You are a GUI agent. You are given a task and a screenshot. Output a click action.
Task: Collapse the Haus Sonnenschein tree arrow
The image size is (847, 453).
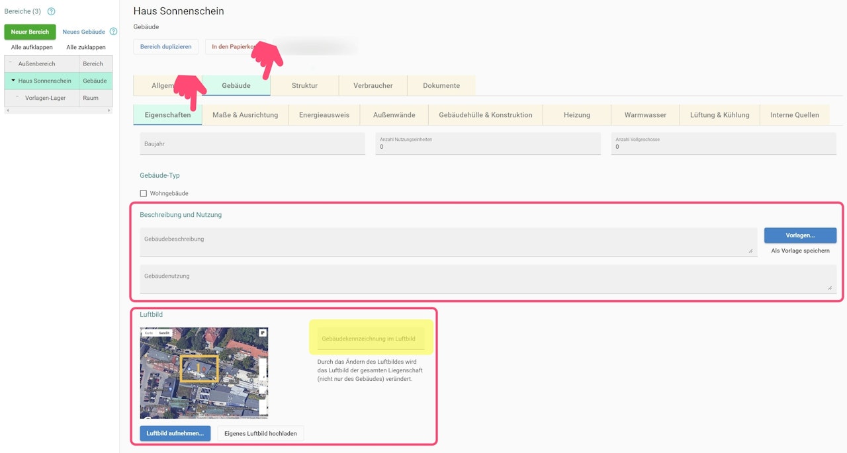tap(13, 81)
